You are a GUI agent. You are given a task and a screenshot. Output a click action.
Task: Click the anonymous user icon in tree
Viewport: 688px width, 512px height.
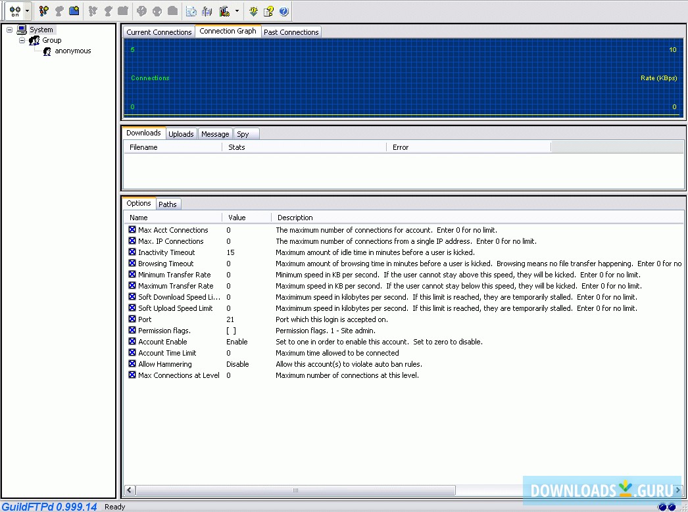(x=47, y=51)
